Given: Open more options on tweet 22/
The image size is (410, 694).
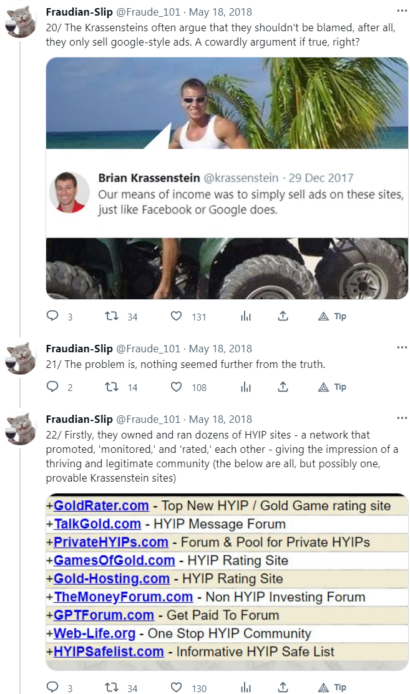Looking at the screenshot, I should coord(402,419).
